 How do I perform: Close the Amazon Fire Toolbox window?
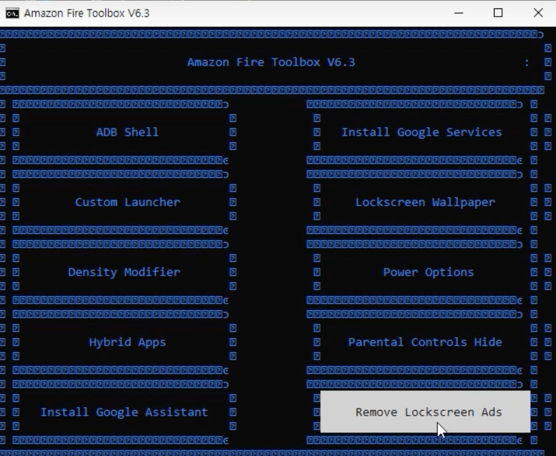pos(538,13)
